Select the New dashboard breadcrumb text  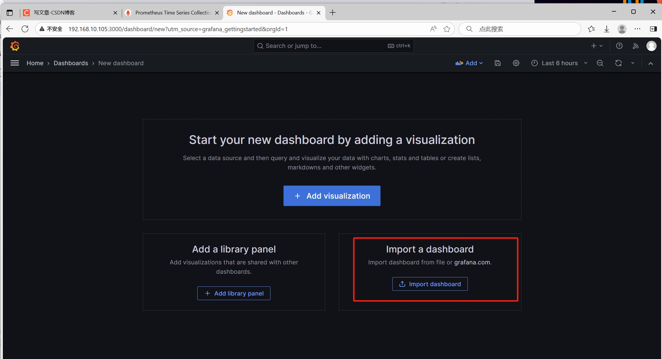[121, 63]
